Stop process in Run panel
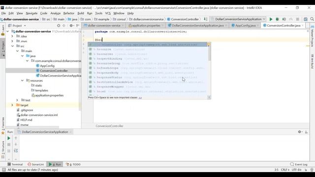Viewport: 315px width, 177px height. (x=9, y=145)
